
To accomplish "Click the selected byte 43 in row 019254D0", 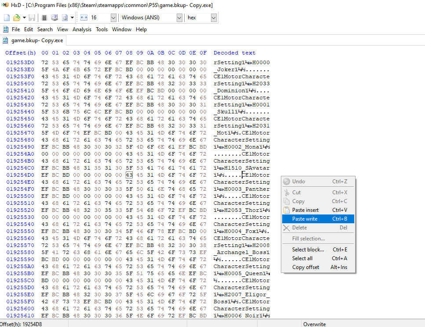I will [x=129, y=175].
